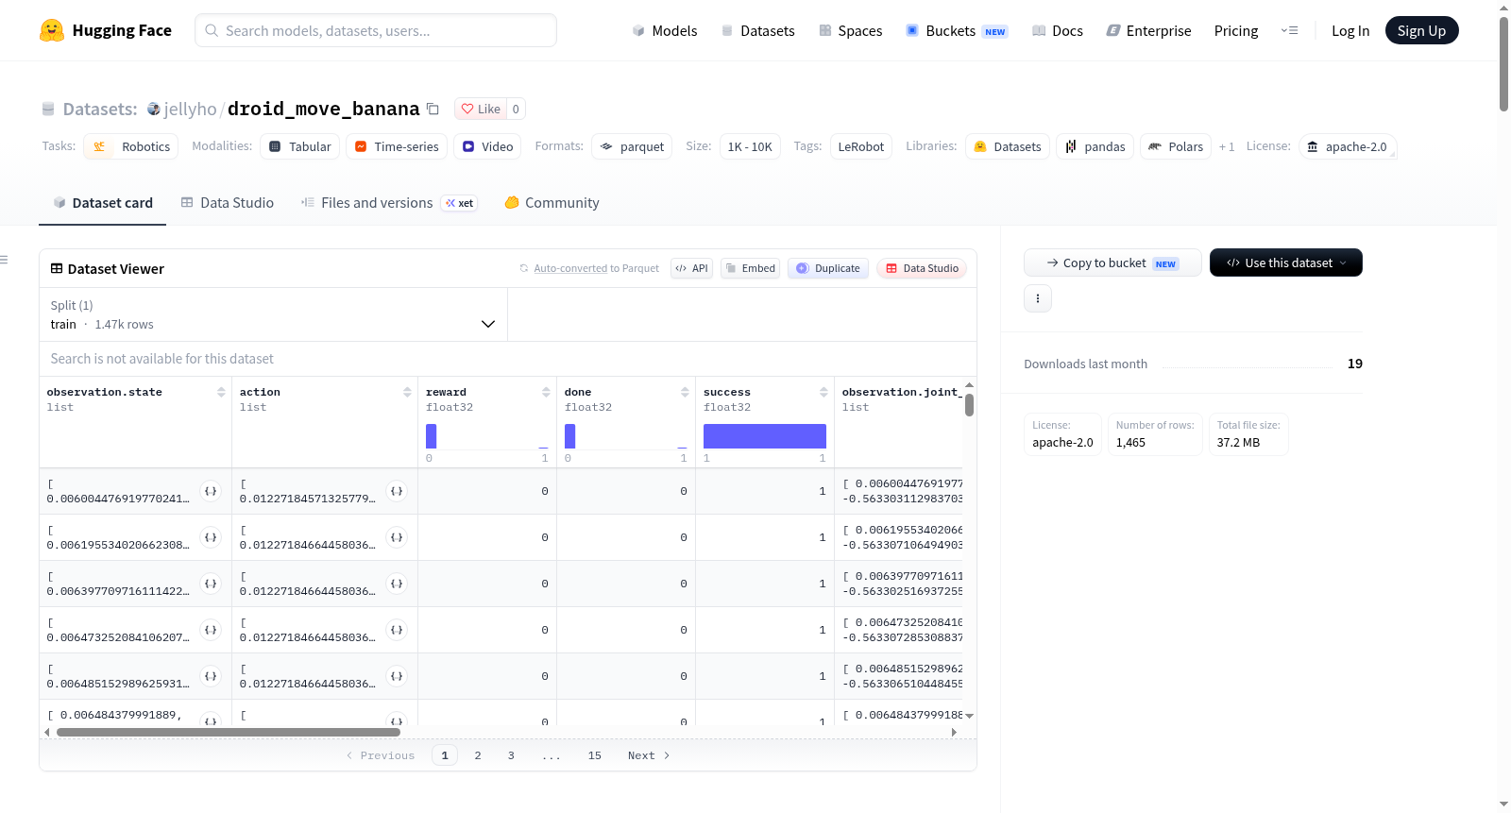Go to the Next table page
Viewport: 1511px width, 813px height.
649,755
